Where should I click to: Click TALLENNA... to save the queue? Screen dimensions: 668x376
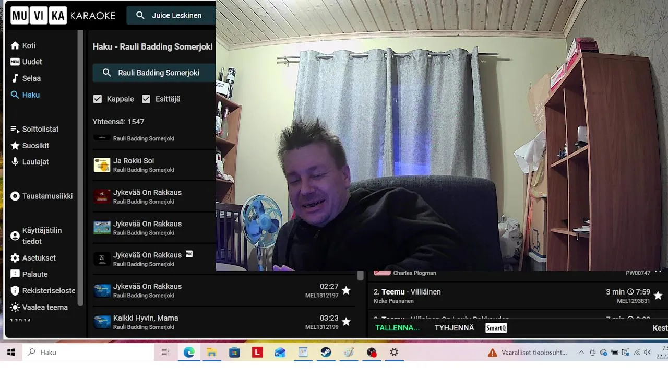click(x=397, y=328)
